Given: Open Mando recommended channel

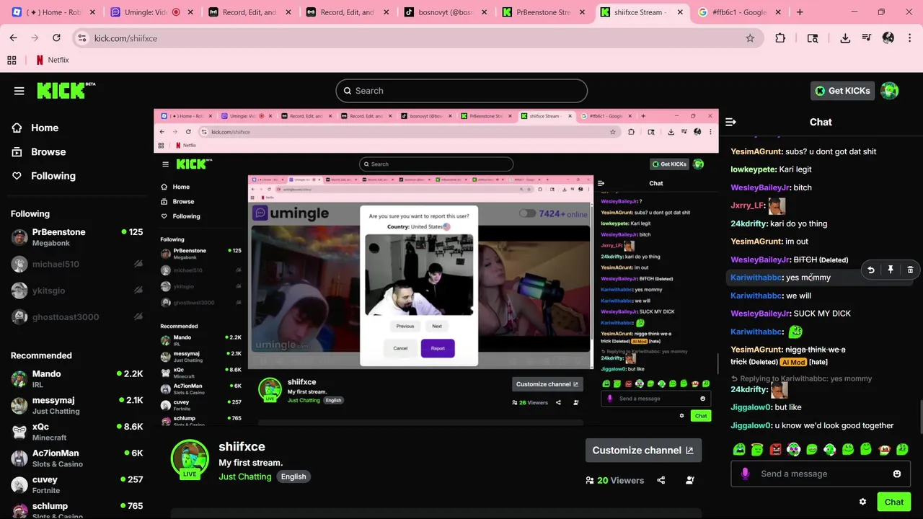Looking at the screenshot, I should [76, 378].
